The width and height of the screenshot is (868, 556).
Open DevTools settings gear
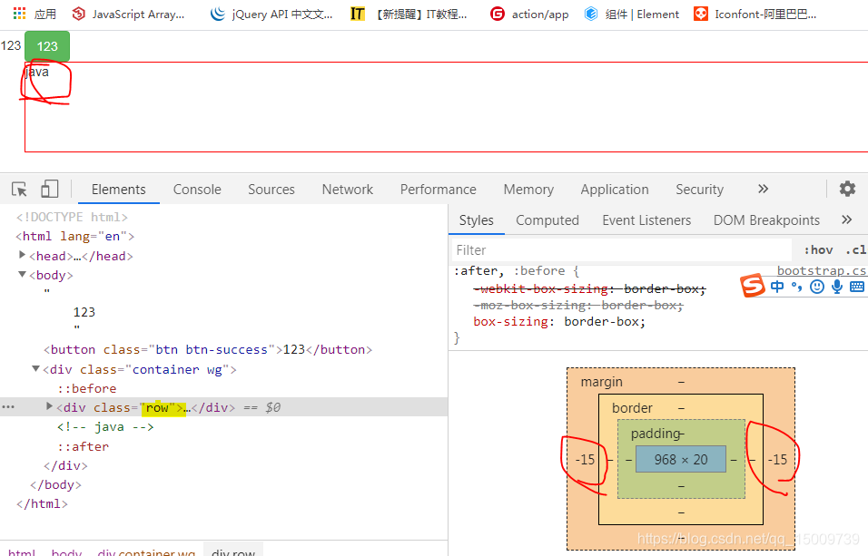[x=847, y=189]
